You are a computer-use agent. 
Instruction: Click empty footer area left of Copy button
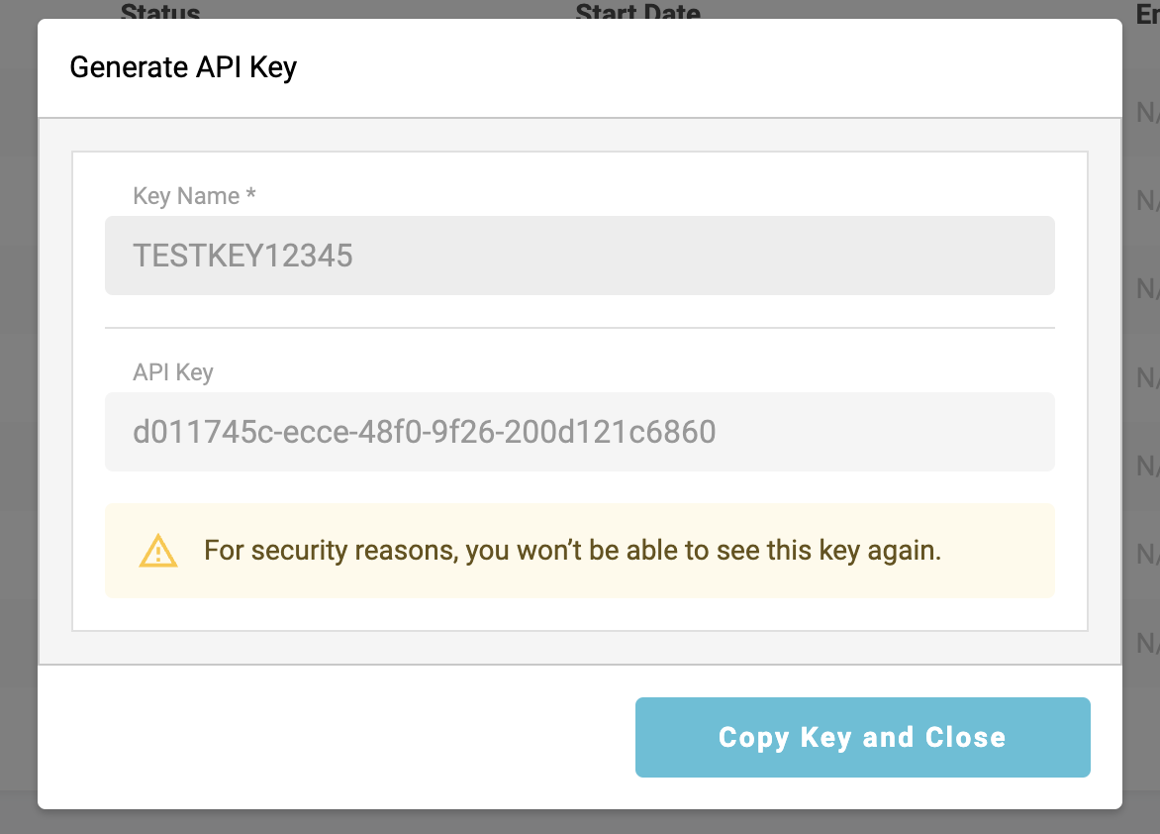pos(337,738)
